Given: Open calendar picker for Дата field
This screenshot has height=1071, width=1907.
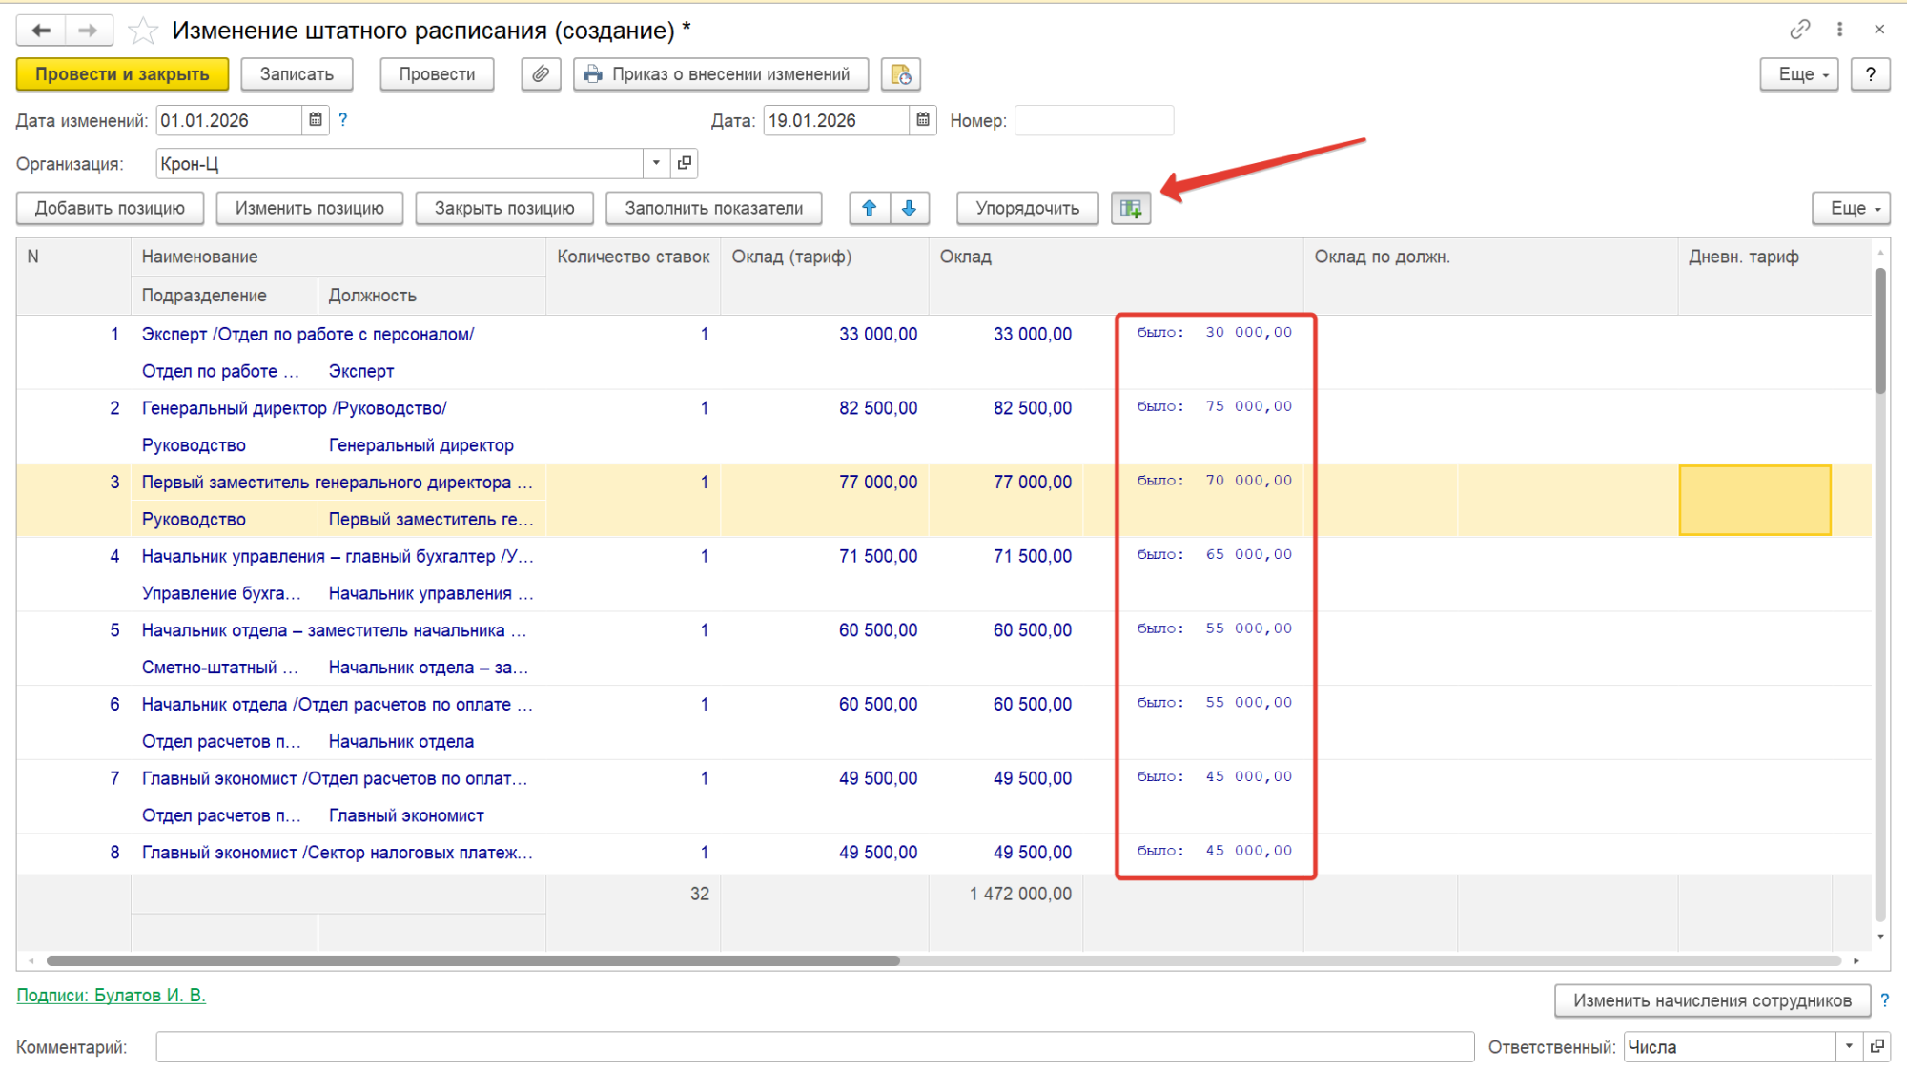Looking at the screenshot, I should 923,120.
